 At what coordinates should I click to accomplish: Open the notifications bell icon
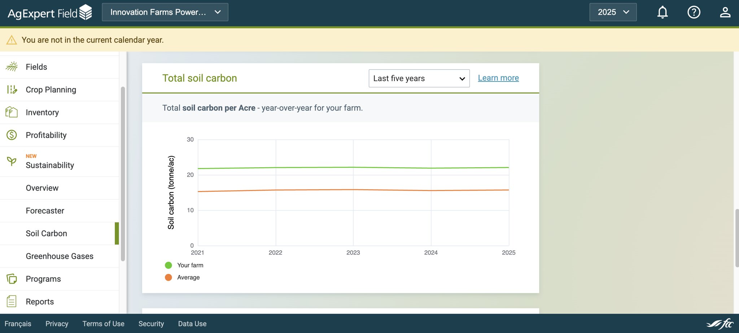(x=662, y=12)
